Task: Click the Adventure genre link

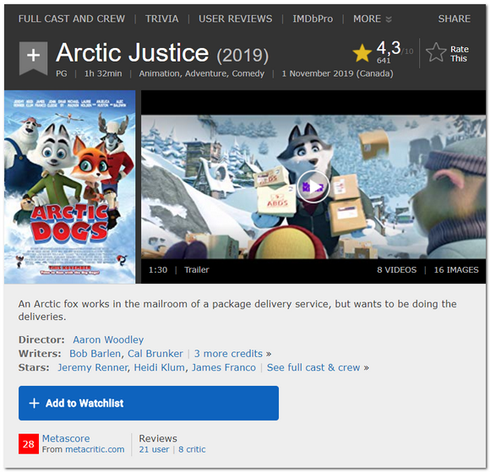Action: (x=205, y=73)
